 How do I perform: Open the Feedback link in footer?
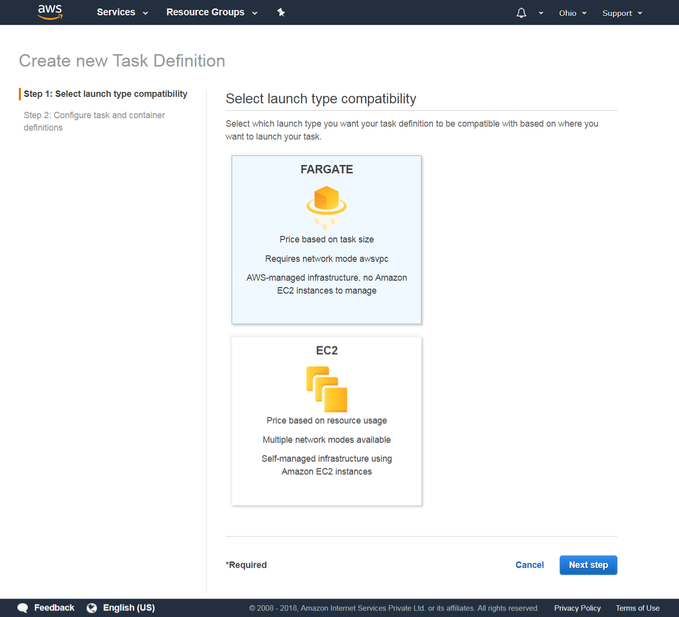click(x=54, y=608)
